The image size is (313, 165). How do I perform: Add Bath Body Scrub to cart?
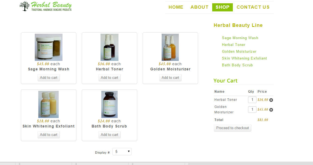click(109, 135)
